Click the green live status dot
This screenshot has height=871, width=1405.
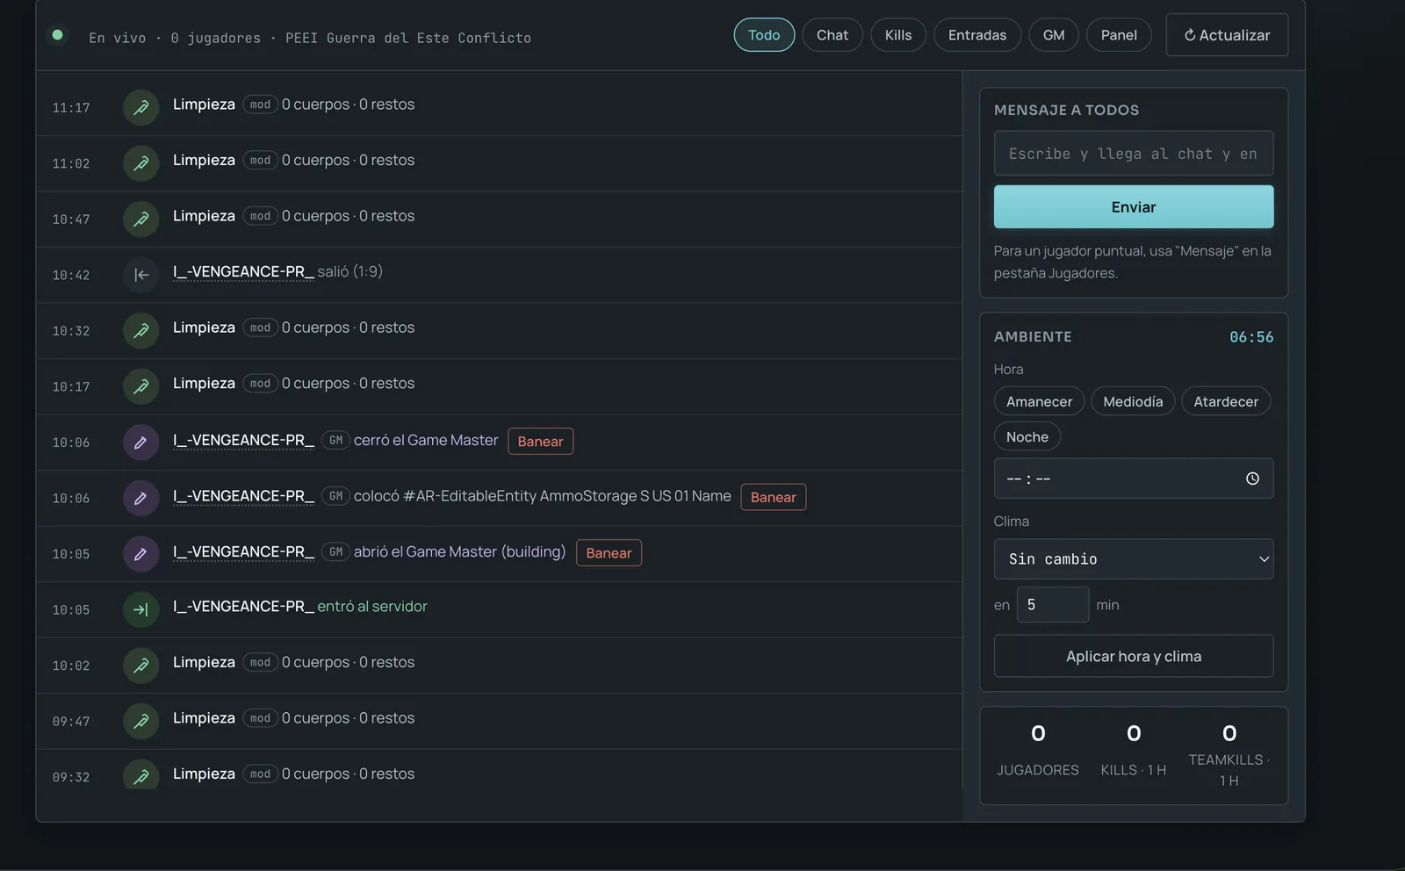(x=57, y=35)
